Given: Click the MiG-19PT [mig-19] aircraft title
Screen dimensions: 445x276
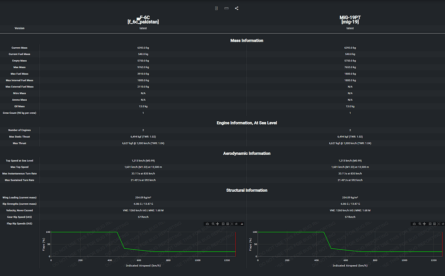Looking at the screenshot, I should pyautogui.click(x=350, y=20).
